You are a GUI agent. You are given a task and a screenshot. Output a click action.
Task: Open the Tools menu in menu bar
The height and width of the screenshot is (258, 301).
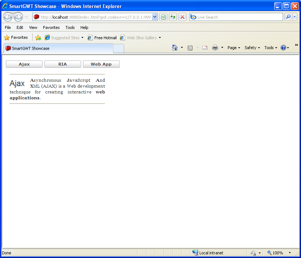point(70,27)
